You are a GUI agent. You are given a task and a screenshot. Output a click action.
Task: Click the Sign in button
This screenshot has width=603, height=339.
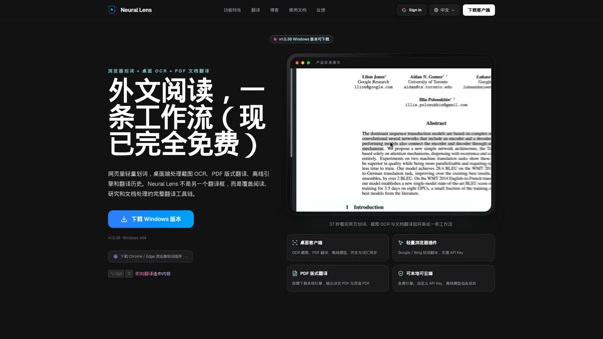pyautogui.click(x=412, y=10)
